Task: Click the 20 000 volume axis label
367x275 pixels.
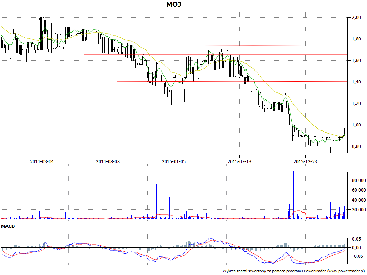Action: coord(359,210)
